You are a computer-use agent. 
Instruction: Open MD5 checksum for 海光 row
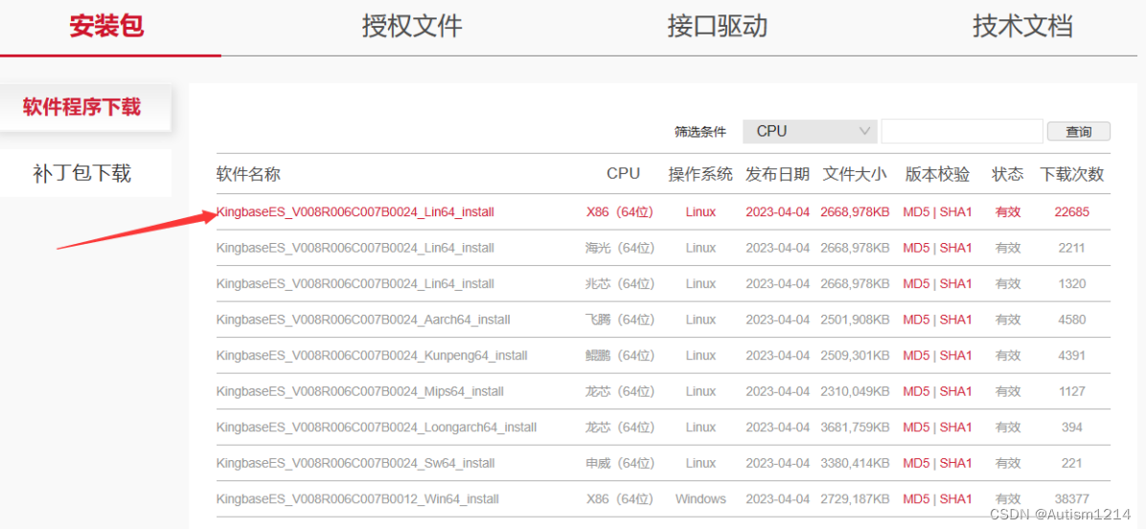(x=916, y=248)
